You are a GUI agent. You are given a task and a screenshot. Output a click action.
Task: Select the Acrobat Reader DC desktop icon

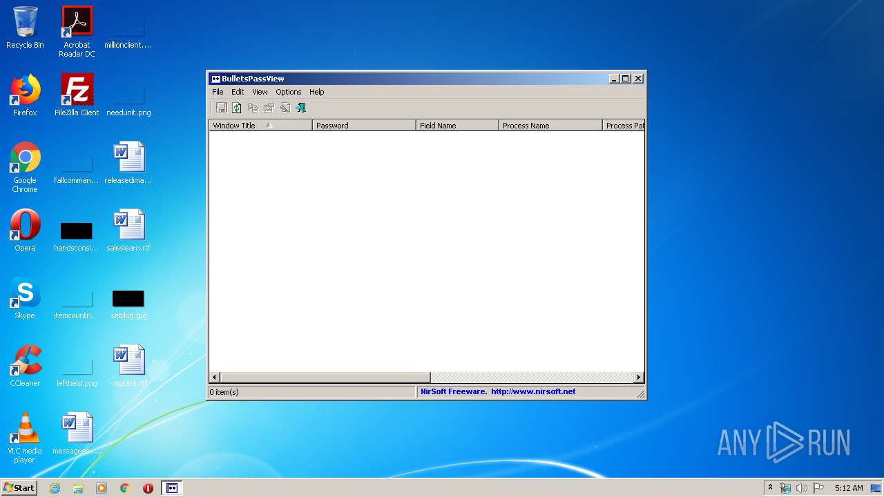coord(77,32)
